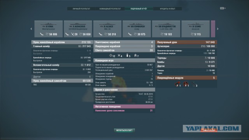Viewport: 249px width, 140px height.
Task: Switch to the Командный результат tab
Action: (x=110, y=9)
